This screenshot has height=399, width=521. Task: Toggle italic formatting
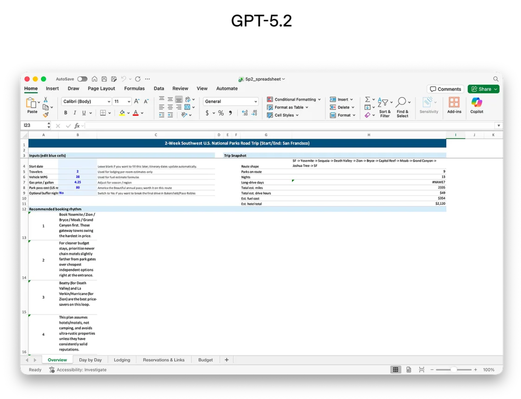pos(75,113)
